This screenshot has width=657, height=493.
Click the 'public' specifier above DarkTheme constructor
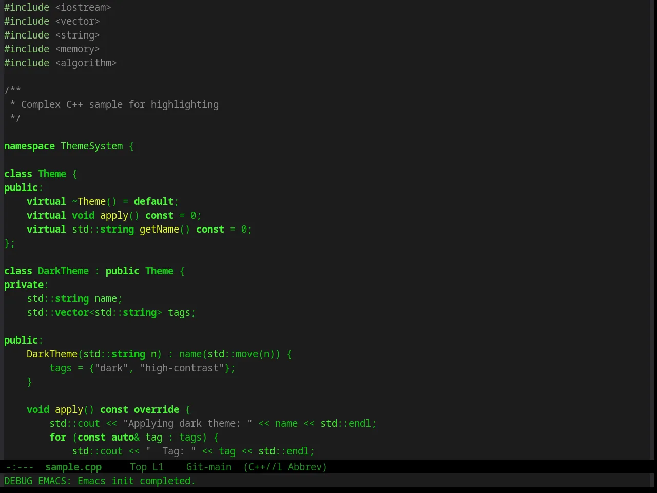21,340
